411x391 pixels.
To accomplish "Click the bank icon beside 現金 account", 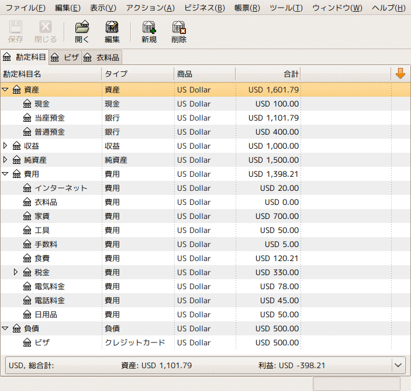I will (27, 104).
